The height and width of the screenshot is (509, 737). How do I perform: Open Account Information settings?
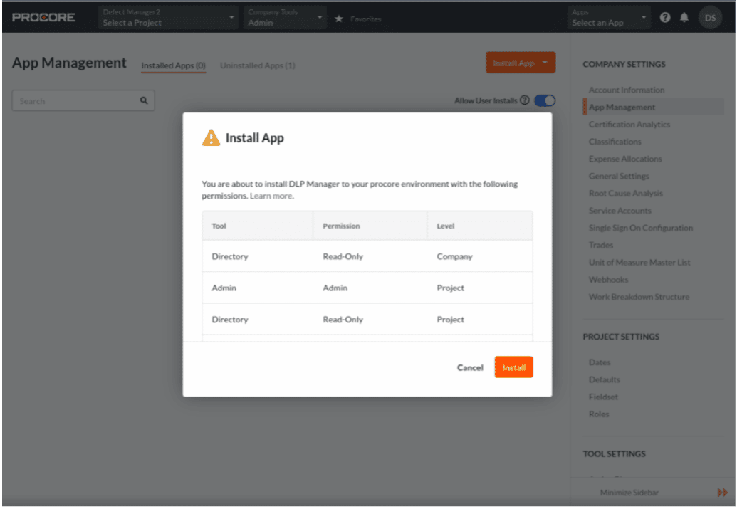click(627, 90)
